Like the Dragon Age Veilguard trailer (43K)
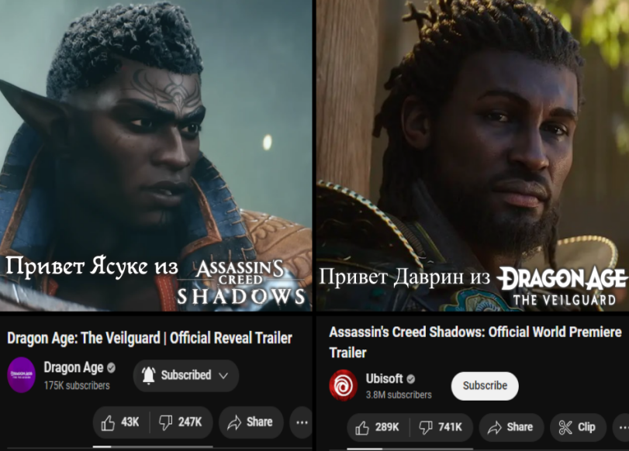 [x=121, y=422]
